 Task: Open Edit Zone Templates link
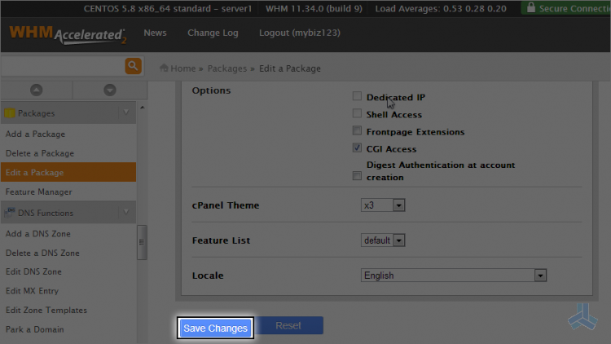click(x=46, y=310)
